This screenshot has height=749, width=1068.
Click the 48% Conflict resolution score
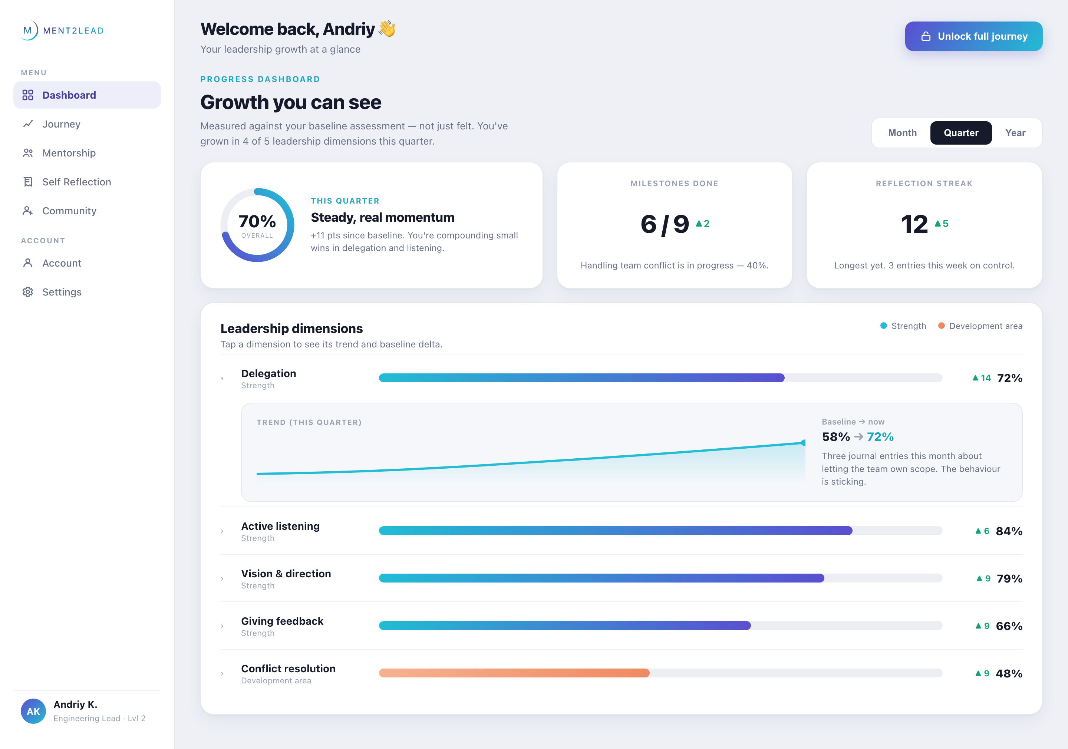(x=1009, y=673)
